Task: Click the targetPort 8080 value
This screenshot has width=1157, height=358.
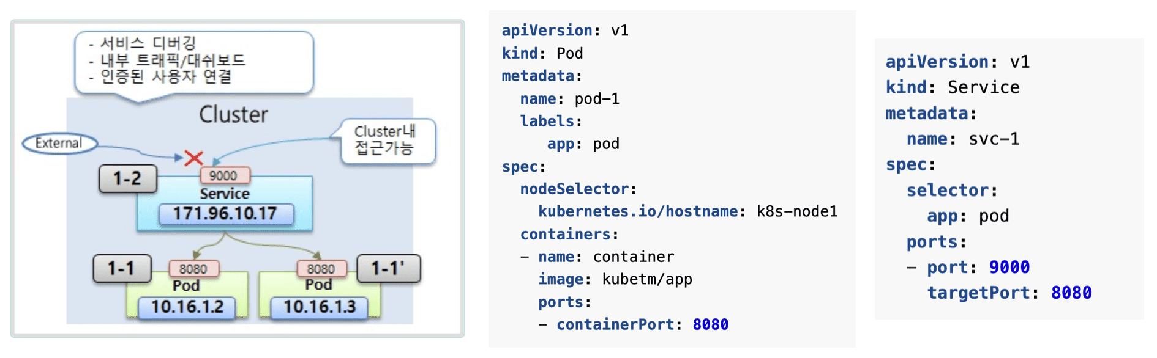Action: click(x=1071, y=293)
